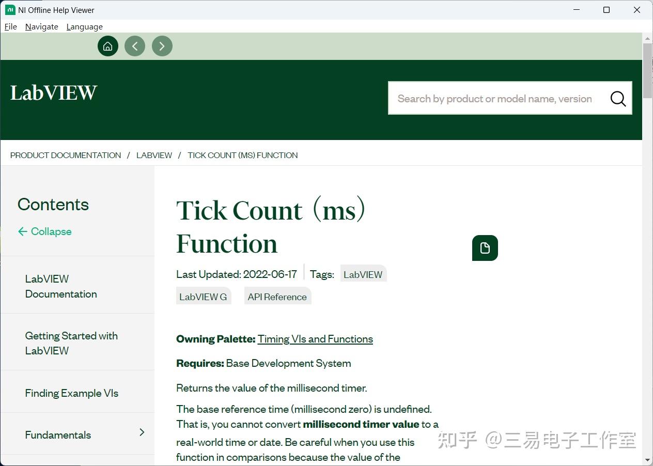The height and width of the screenshot is (466, 653).
Task: Click the scrollbar down arrow
Action: 647,460
